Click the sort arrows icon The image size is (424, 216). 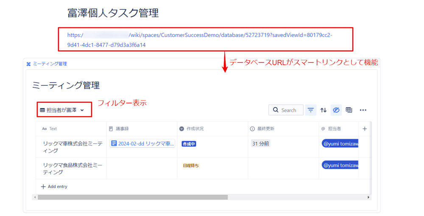tap(324, 110)
